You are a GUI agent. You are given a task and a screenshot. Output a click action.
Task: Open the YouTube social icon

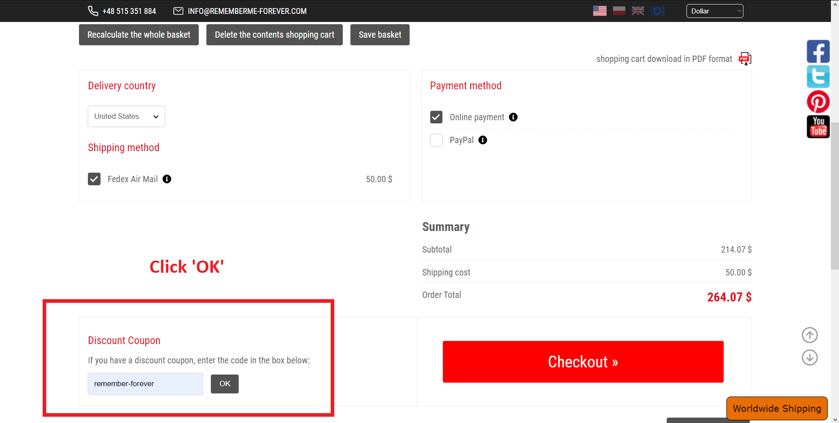(818, 127)
